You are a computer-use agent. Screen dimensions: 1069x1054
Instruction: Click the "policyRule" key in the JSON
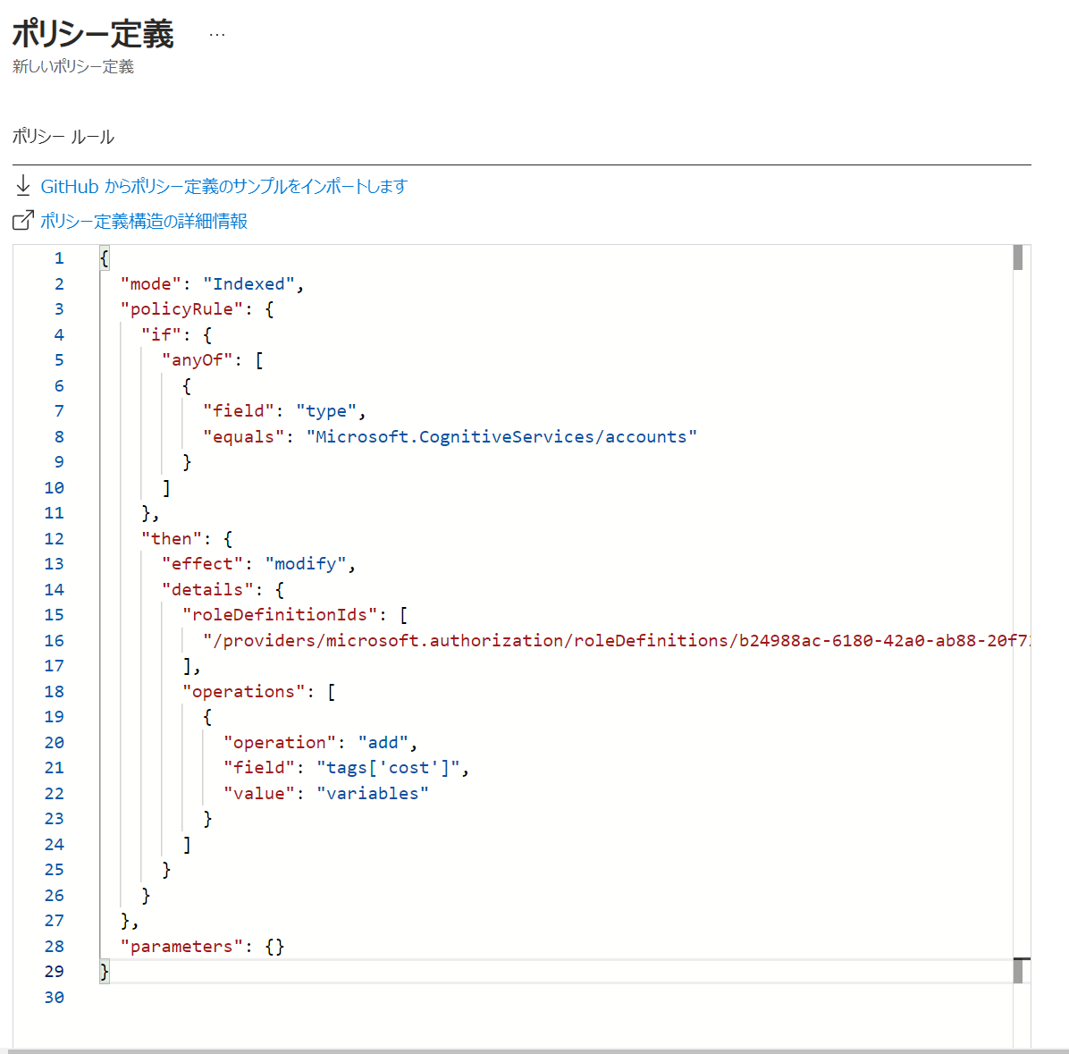pyautogui.click(x=181, y=308)
